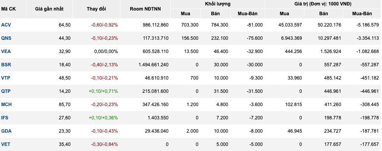The image size is (382, 151).
Task: Open the VEA stock code link
Action: pyautogui.click(x=6, y=52)
